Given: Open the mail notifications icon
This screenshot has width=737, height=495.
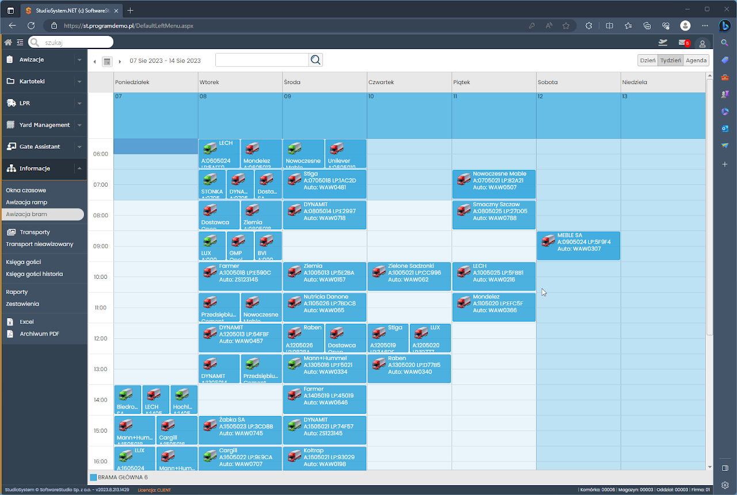Looking at the screenshot, I should [x=682, y=43].
